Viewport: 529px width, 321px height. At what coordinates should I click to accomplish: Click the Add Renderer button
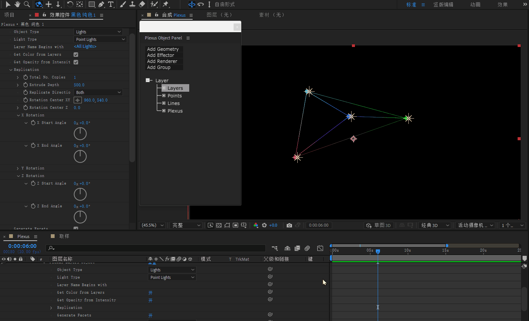click(x=162, y=61)
